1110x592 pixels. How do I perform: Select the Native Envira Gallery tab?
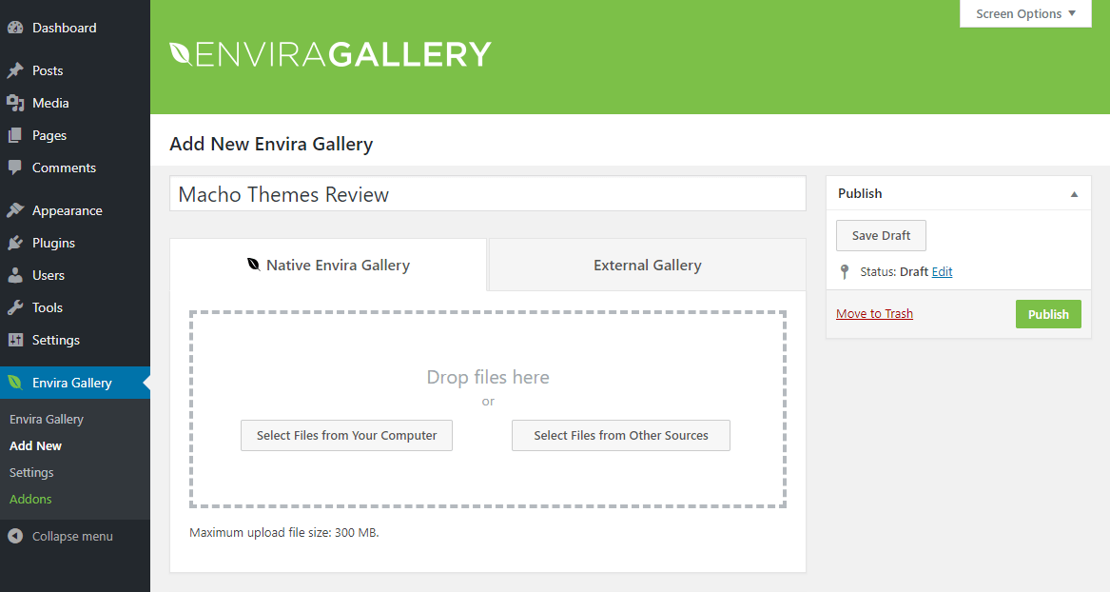click(x=328, y=265)
